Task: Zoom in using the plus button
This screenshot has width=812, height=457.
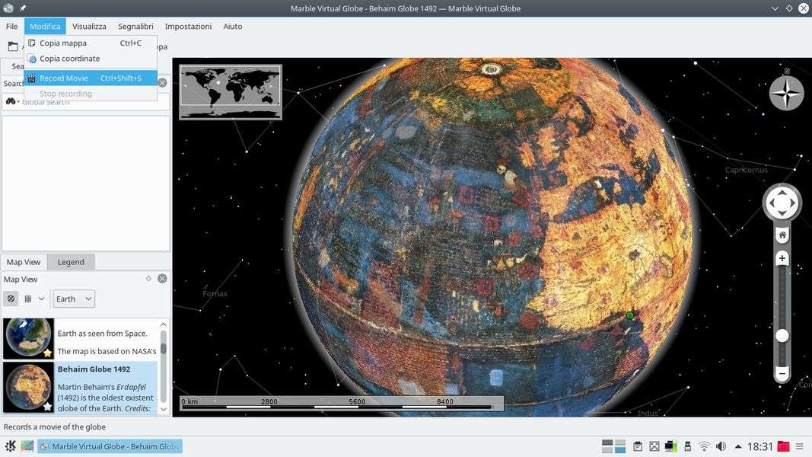Action: pos(782,259)
